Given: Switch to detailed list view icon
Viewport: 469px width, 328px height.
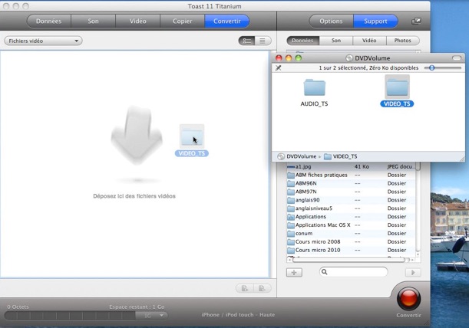Looking at the screenshot, I should pyautogui.click(x=246, y=41).
